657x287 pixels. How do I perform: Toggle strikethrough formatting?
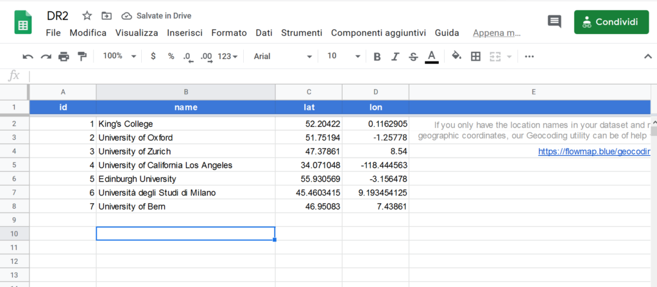413,56
